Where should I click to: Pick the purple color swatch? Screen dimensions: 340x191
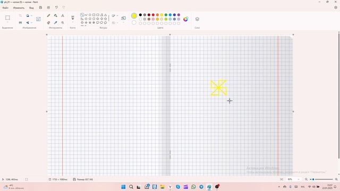point(178,15)
